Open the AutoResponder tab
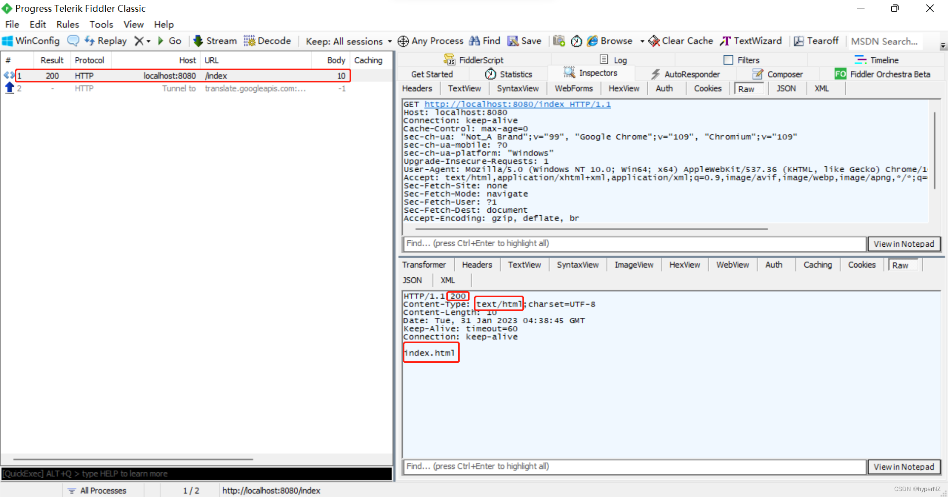Screen dimensions: 948x497 coord(685,74)
